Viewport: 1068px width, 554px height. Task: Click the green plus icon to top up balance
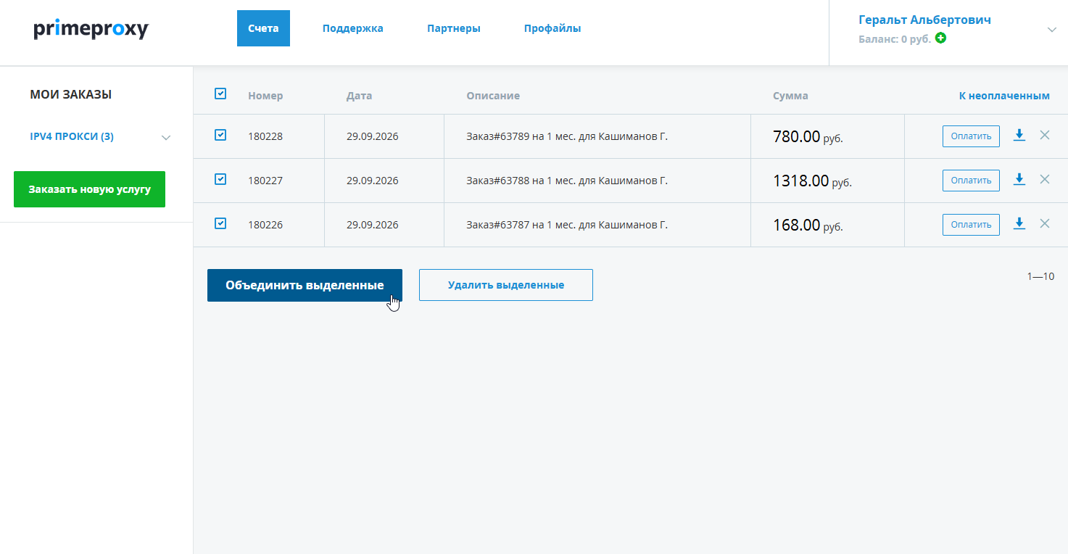pos(940,38)
